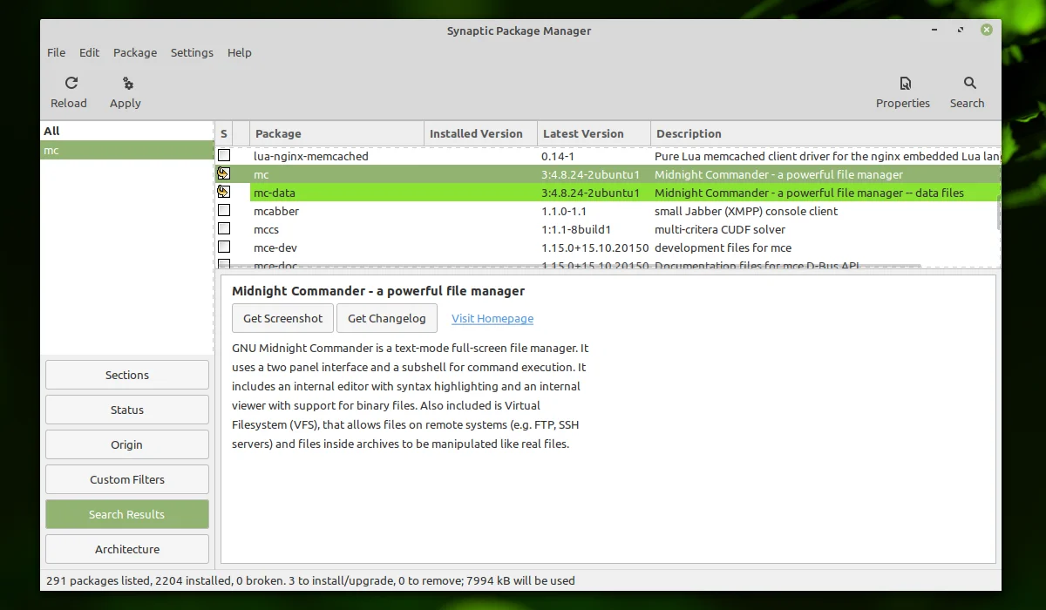Click marked-for-install status icon for mc-data
This screenshot has height=610, width=1046.
[x=224, y=192]
